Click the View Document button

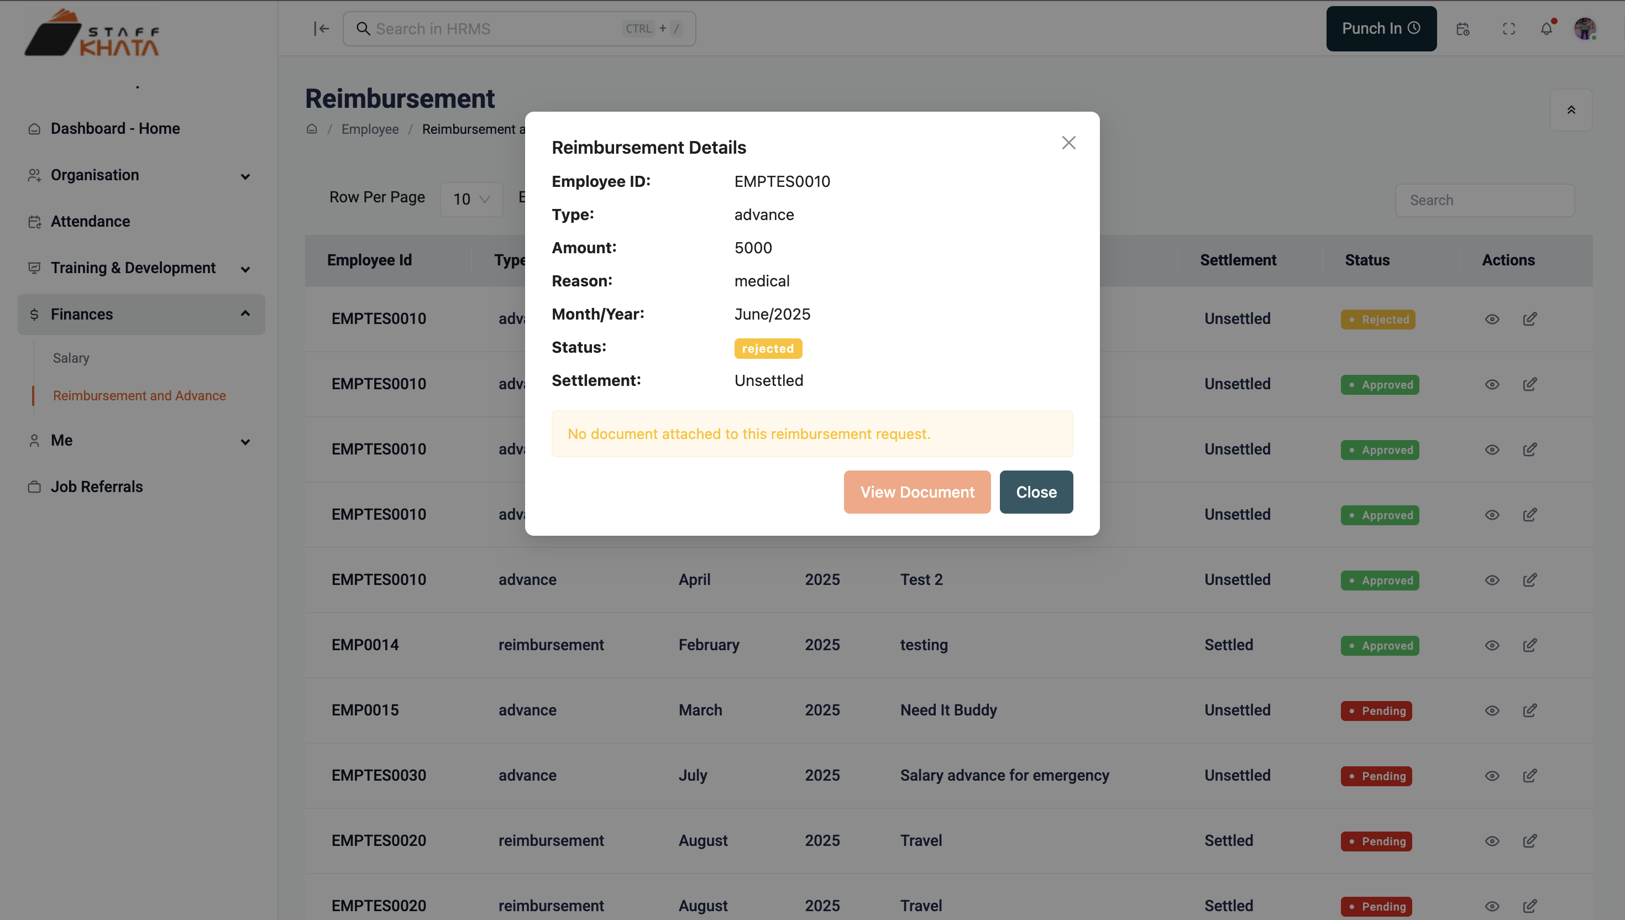tap(917, 492)
